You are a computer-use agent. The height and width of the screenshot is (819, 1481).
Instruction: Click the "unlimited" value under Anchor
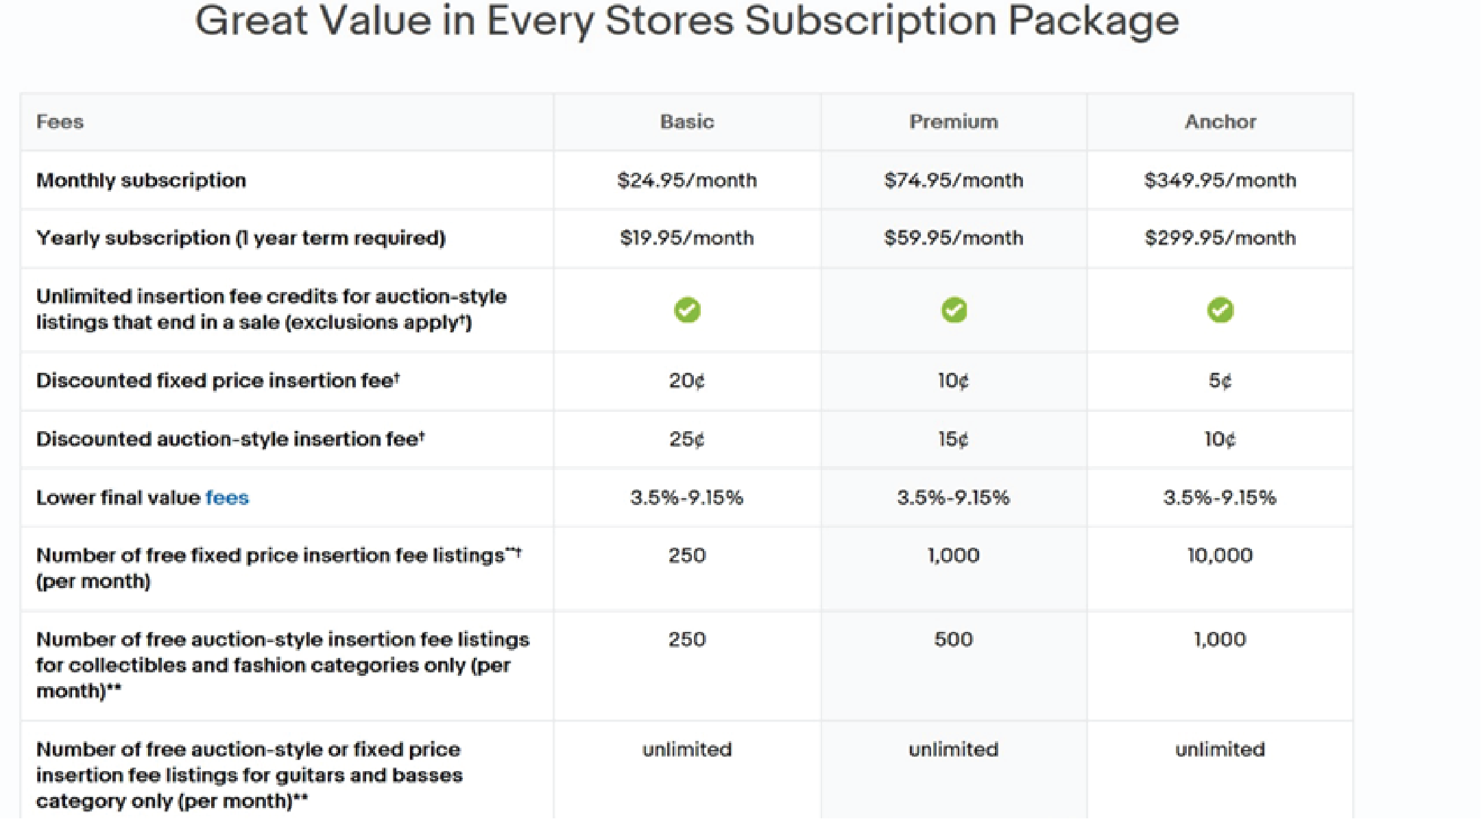[1220, 749]
